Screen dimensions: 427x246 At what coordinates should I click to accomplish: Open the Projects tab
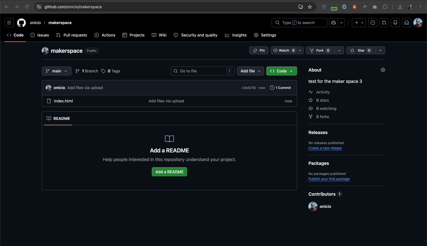point(133,35)
